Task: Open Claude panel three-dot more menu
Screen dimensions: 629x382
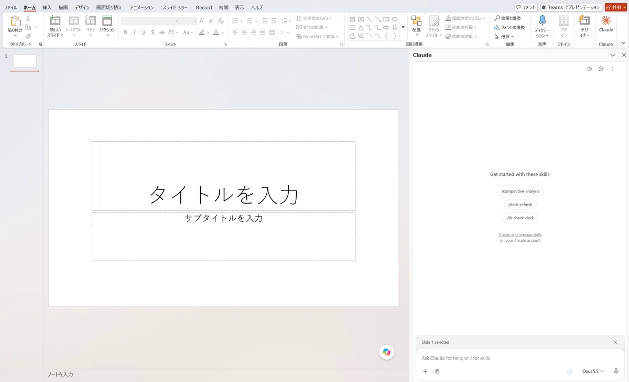Action: 612,69
